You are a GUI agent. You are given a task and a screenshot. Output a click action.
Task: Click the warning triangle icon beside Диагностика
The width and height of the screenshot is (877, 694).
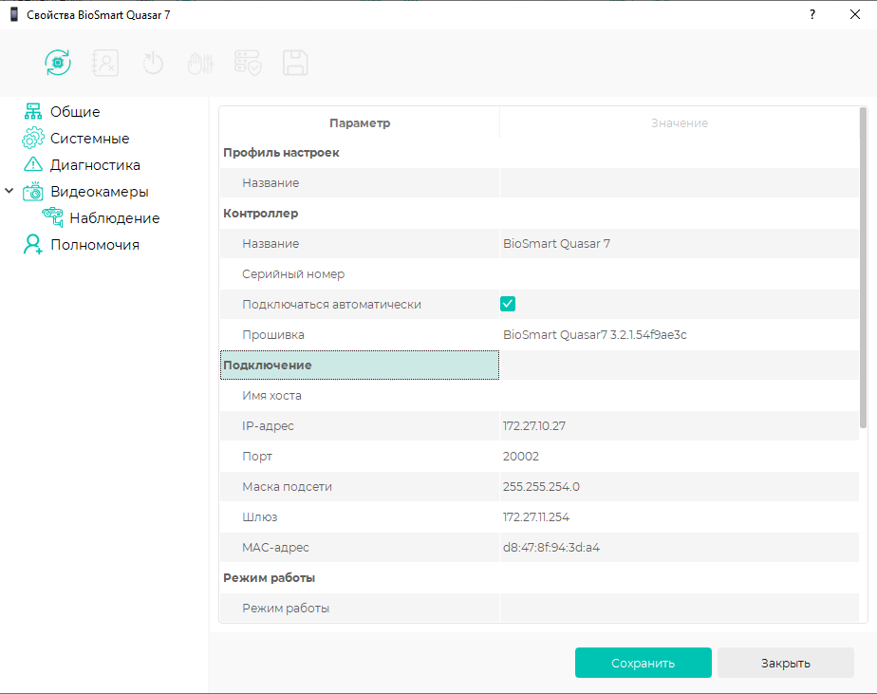[x=33, y=164]
